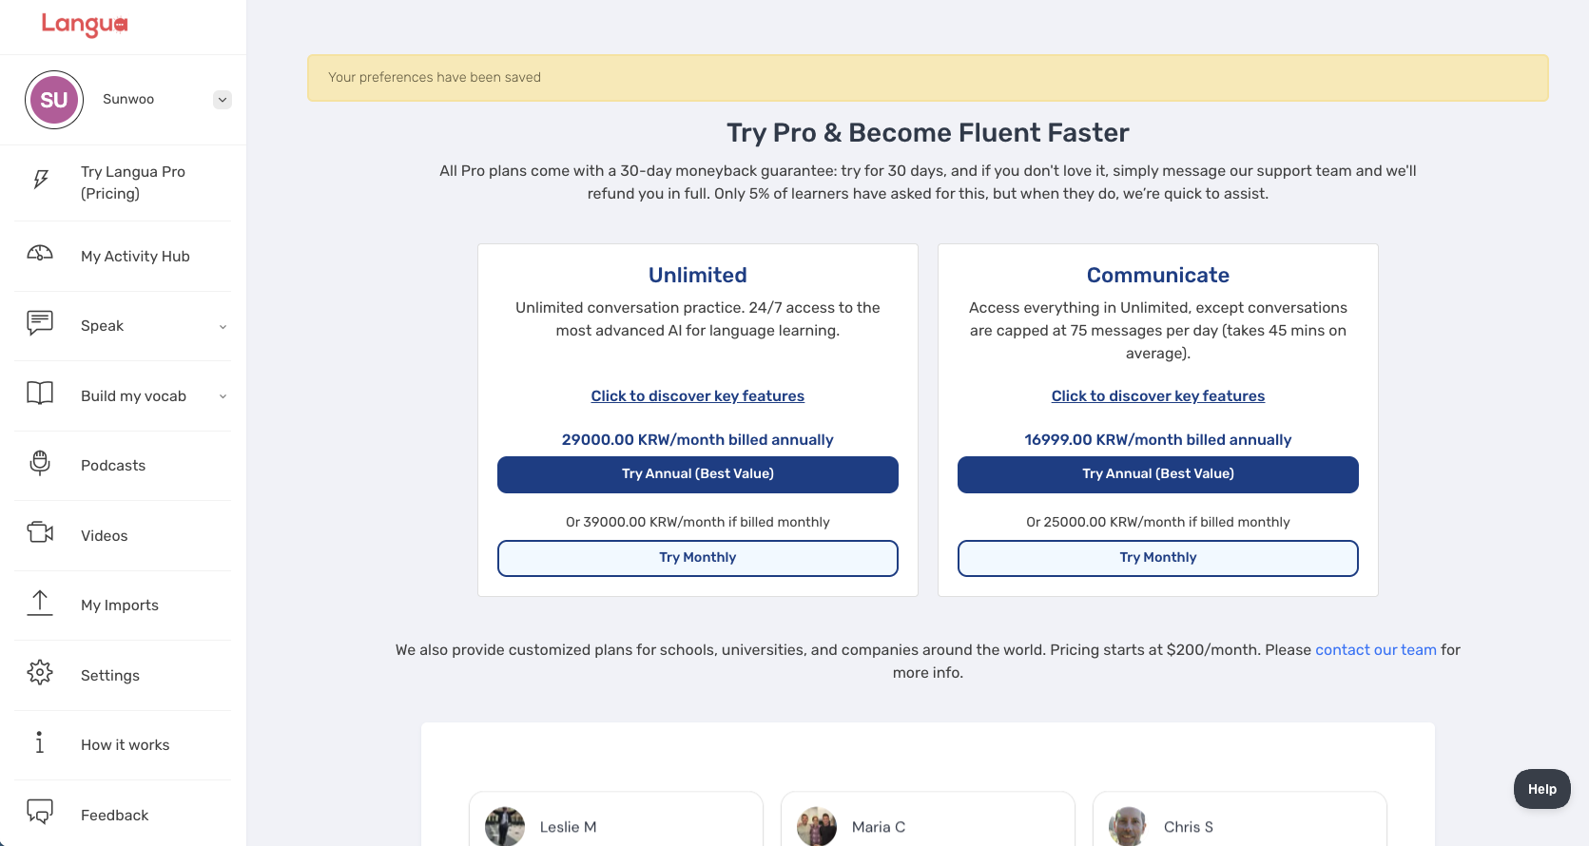The width and height of the screenshot is (1589, 846).
Task: Follow the contact our team link
Action: 1375,650
